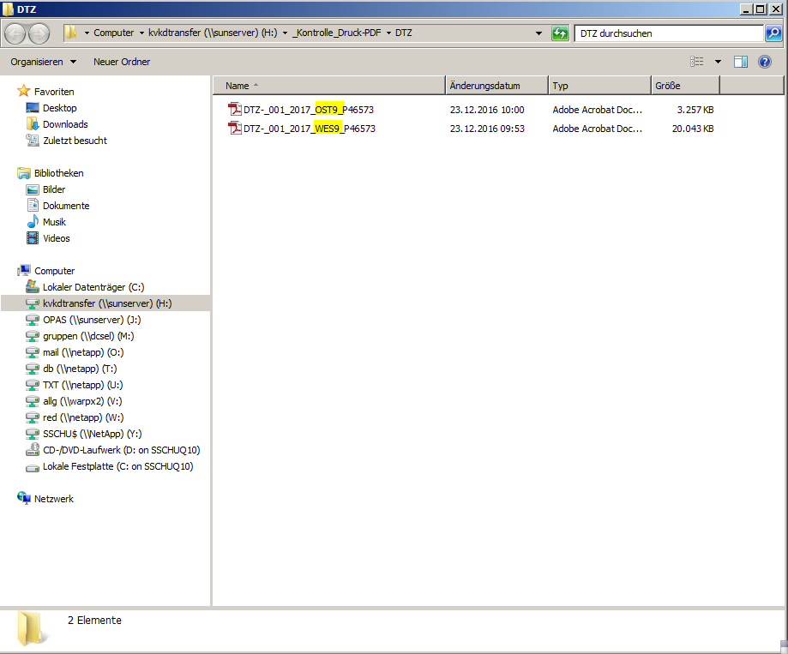This screenshot has width=788, height=654.
Task: Select the WES9 PDF file icon
Action: point(234,129)
